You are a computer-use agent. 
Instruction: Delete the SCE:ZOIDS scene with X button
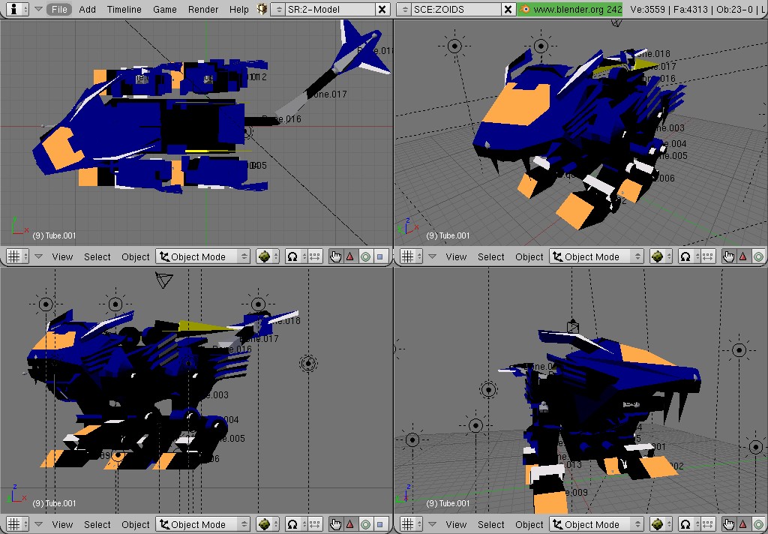[508, 9]
